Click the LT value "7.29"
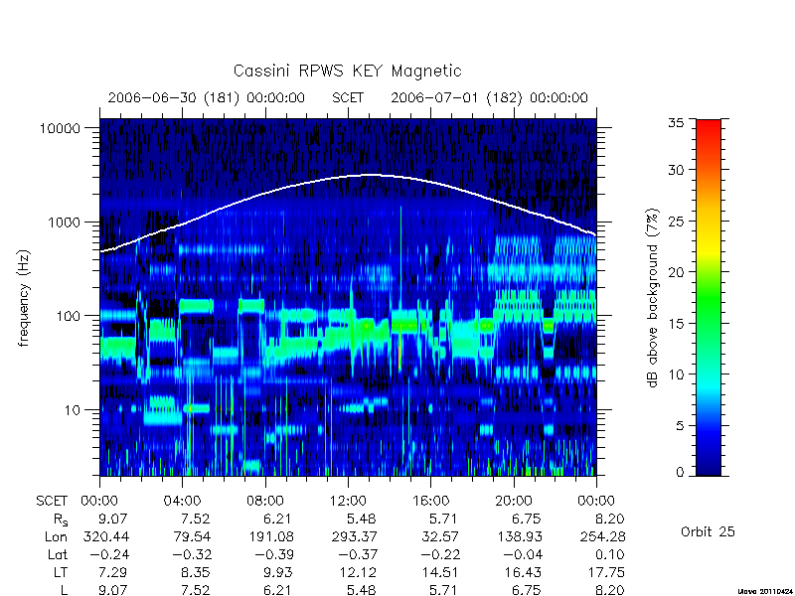795x596 pixels. tap(112, 573)
